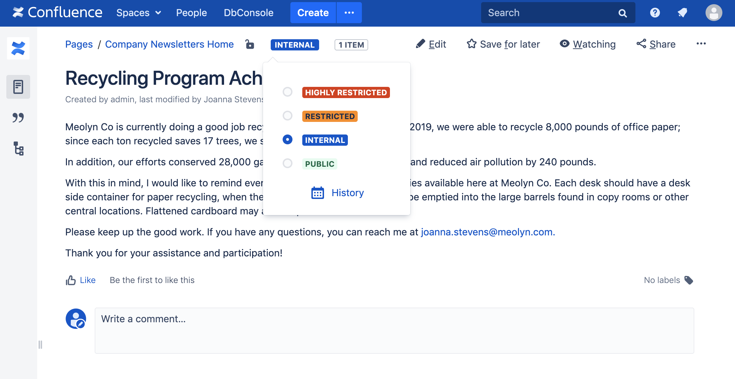Screen dimensions: 735x379
Task: Expand the Spaces dropdown menu
Action: [x=139, y=13]
